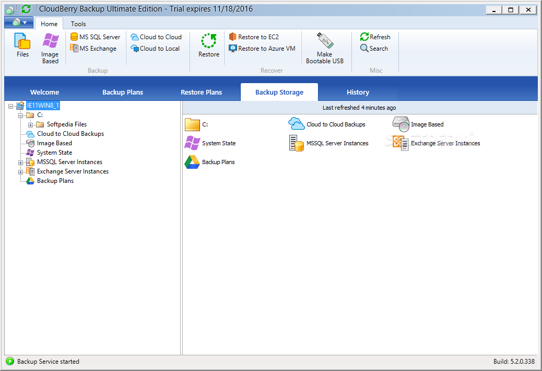Select Image Based in the tree
The image size is (542, 371).
point(54,143)
